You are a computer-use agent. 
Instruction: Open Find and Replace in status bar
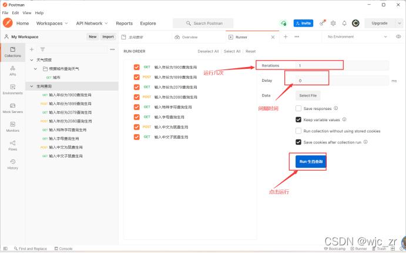pos(31,248)
